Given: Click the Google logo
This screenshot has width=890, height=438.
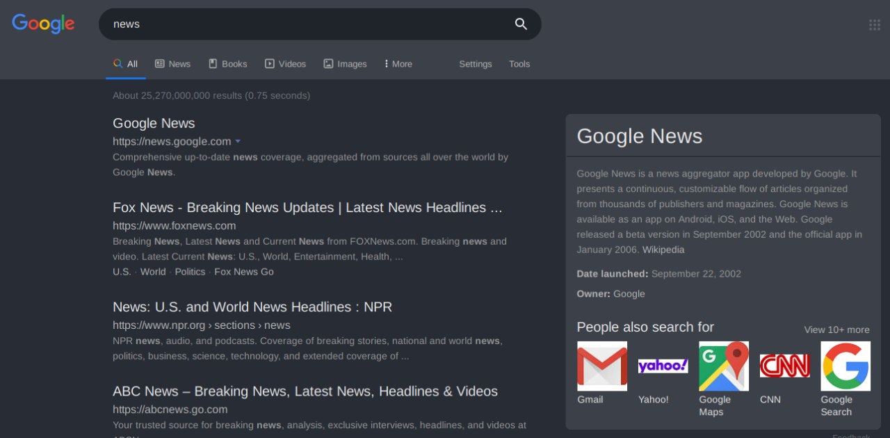Looking at the screenshot, I should [43, 23].
